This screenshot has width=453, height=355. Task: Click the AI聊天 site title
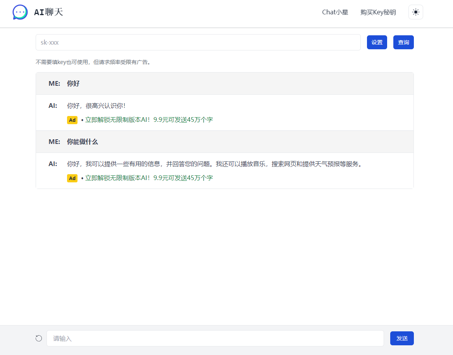[x=48, y=12]
